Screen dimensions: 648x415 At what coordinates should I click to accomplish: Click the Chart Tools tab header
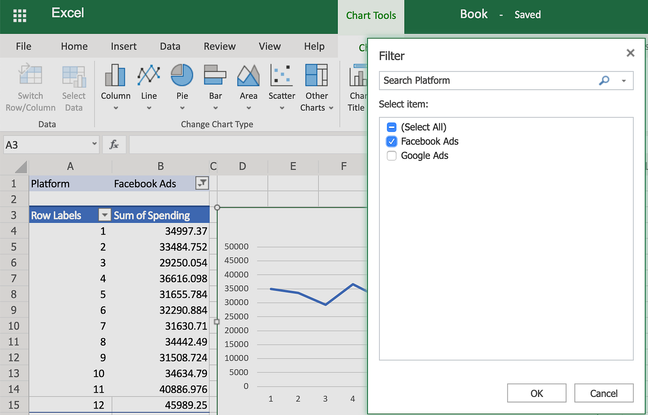coord(371,16)
